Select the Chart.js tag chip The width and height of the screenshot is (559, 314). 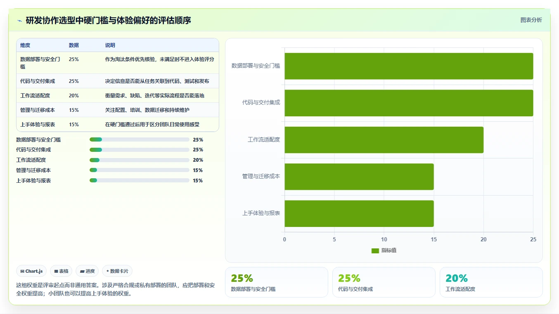coord(32,271)
